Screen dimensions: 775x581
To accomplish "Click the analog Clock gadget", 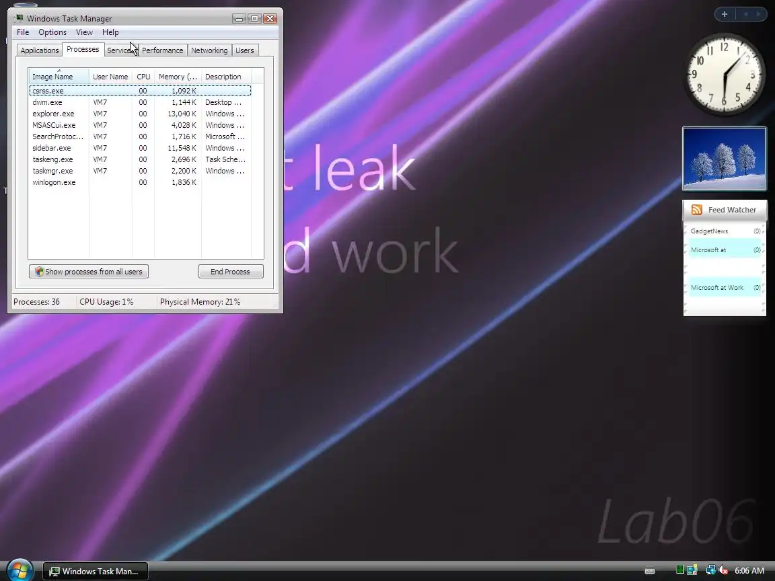I will click(724, 75).
